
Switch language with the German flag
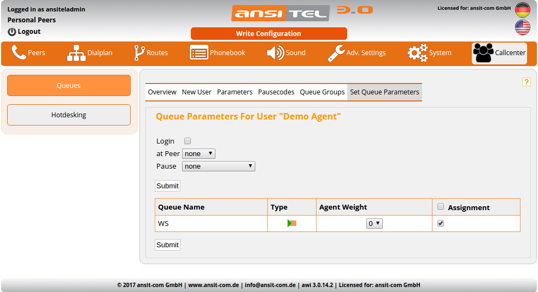[x=522, y=10]
